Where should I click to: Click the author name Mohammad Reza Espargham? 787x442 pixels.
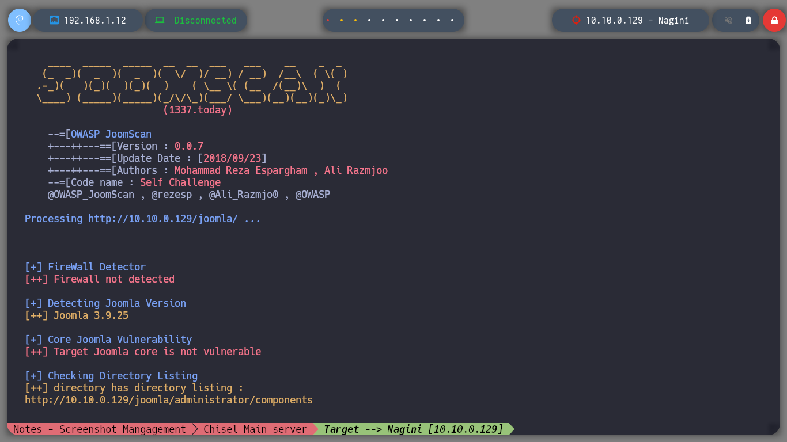tap(241, 170)
